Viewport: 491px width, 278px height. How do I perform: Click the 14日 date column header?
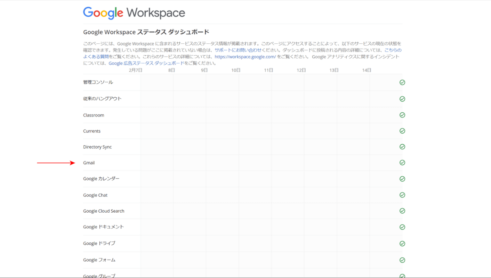click(x=367, y=70)
